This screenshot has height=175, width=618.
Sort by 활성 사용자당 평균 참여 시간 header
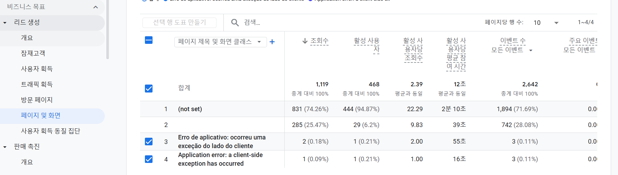click(456, 54)
